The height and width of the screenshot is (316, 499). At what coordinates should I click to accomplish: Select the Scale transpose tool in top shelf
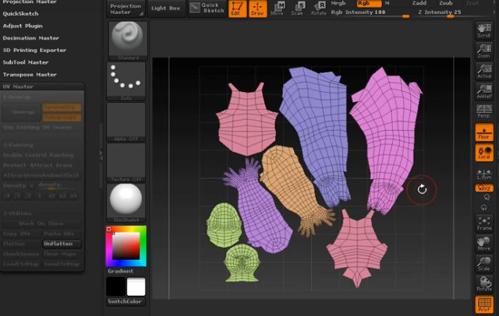click(298, 9)
